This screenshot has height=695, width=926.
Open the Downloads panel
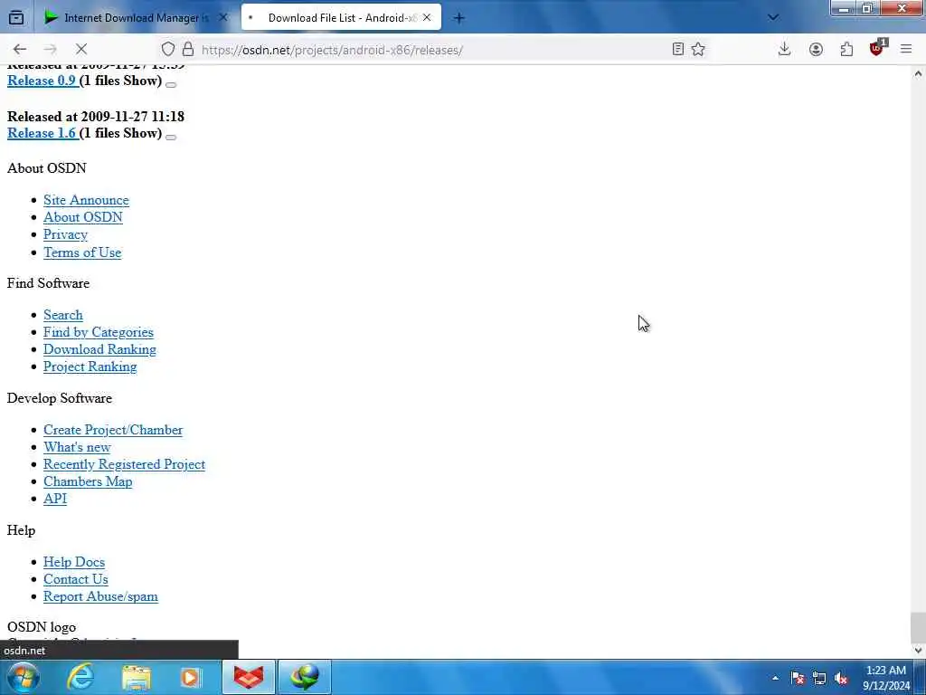784,49
